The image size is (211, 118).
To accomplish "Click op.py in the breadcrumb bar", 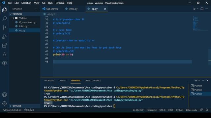I will coord(50,14).
